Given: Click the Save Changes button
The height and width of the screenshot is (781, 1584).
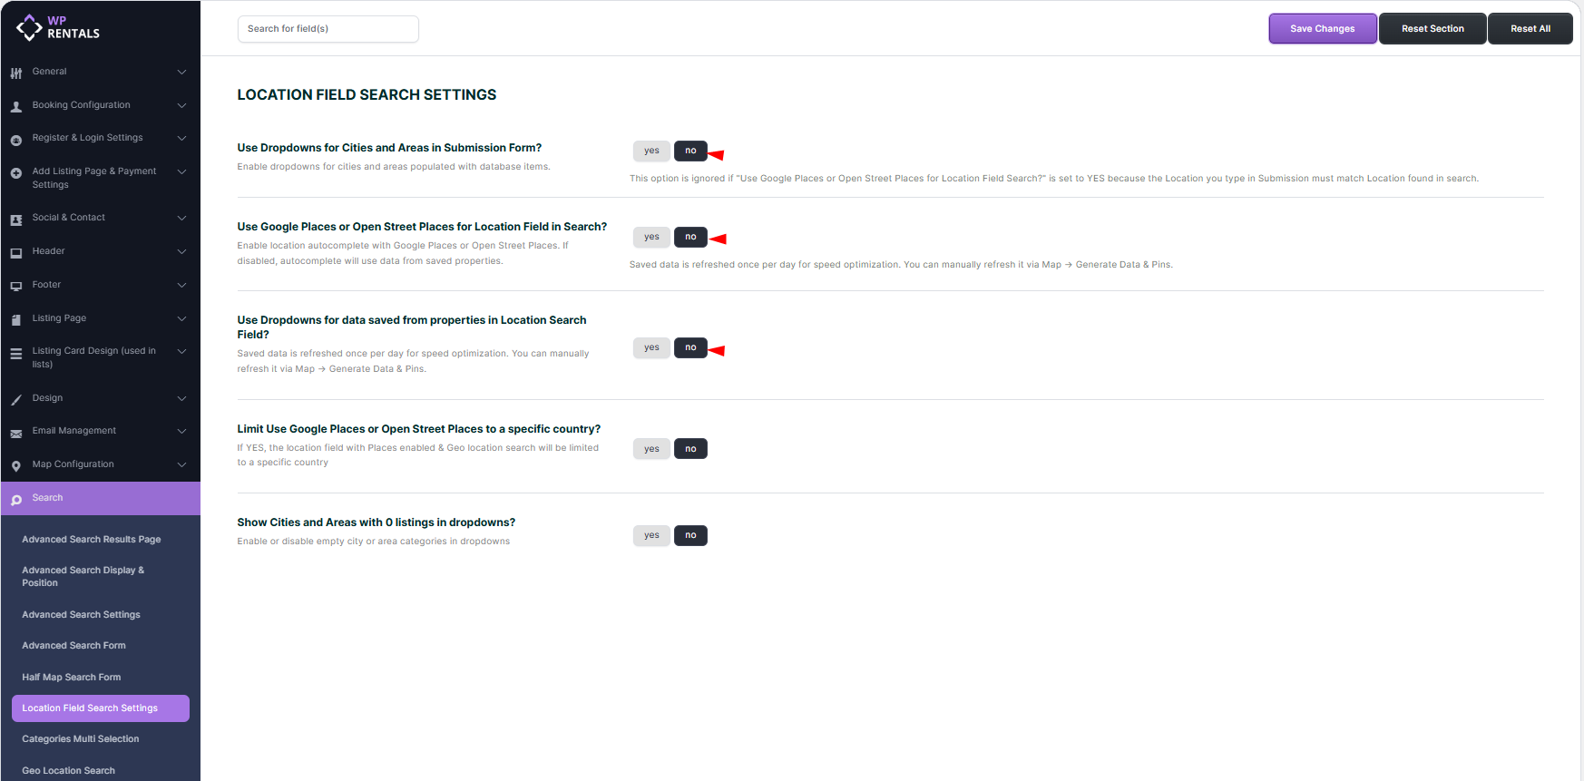Looking at the screenshot, I should 1322,28.
